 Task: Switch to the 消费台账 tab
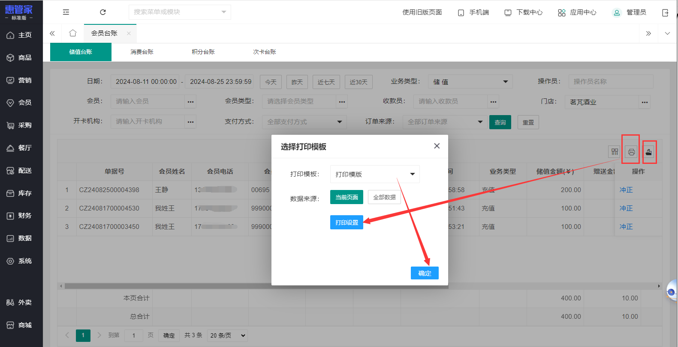point(142,52)
